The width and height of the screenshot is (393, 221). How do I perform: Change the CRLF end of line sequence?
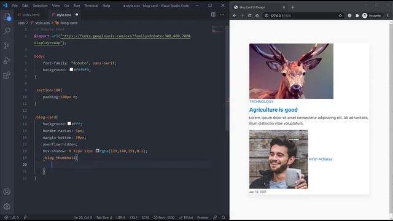point(133,217)
